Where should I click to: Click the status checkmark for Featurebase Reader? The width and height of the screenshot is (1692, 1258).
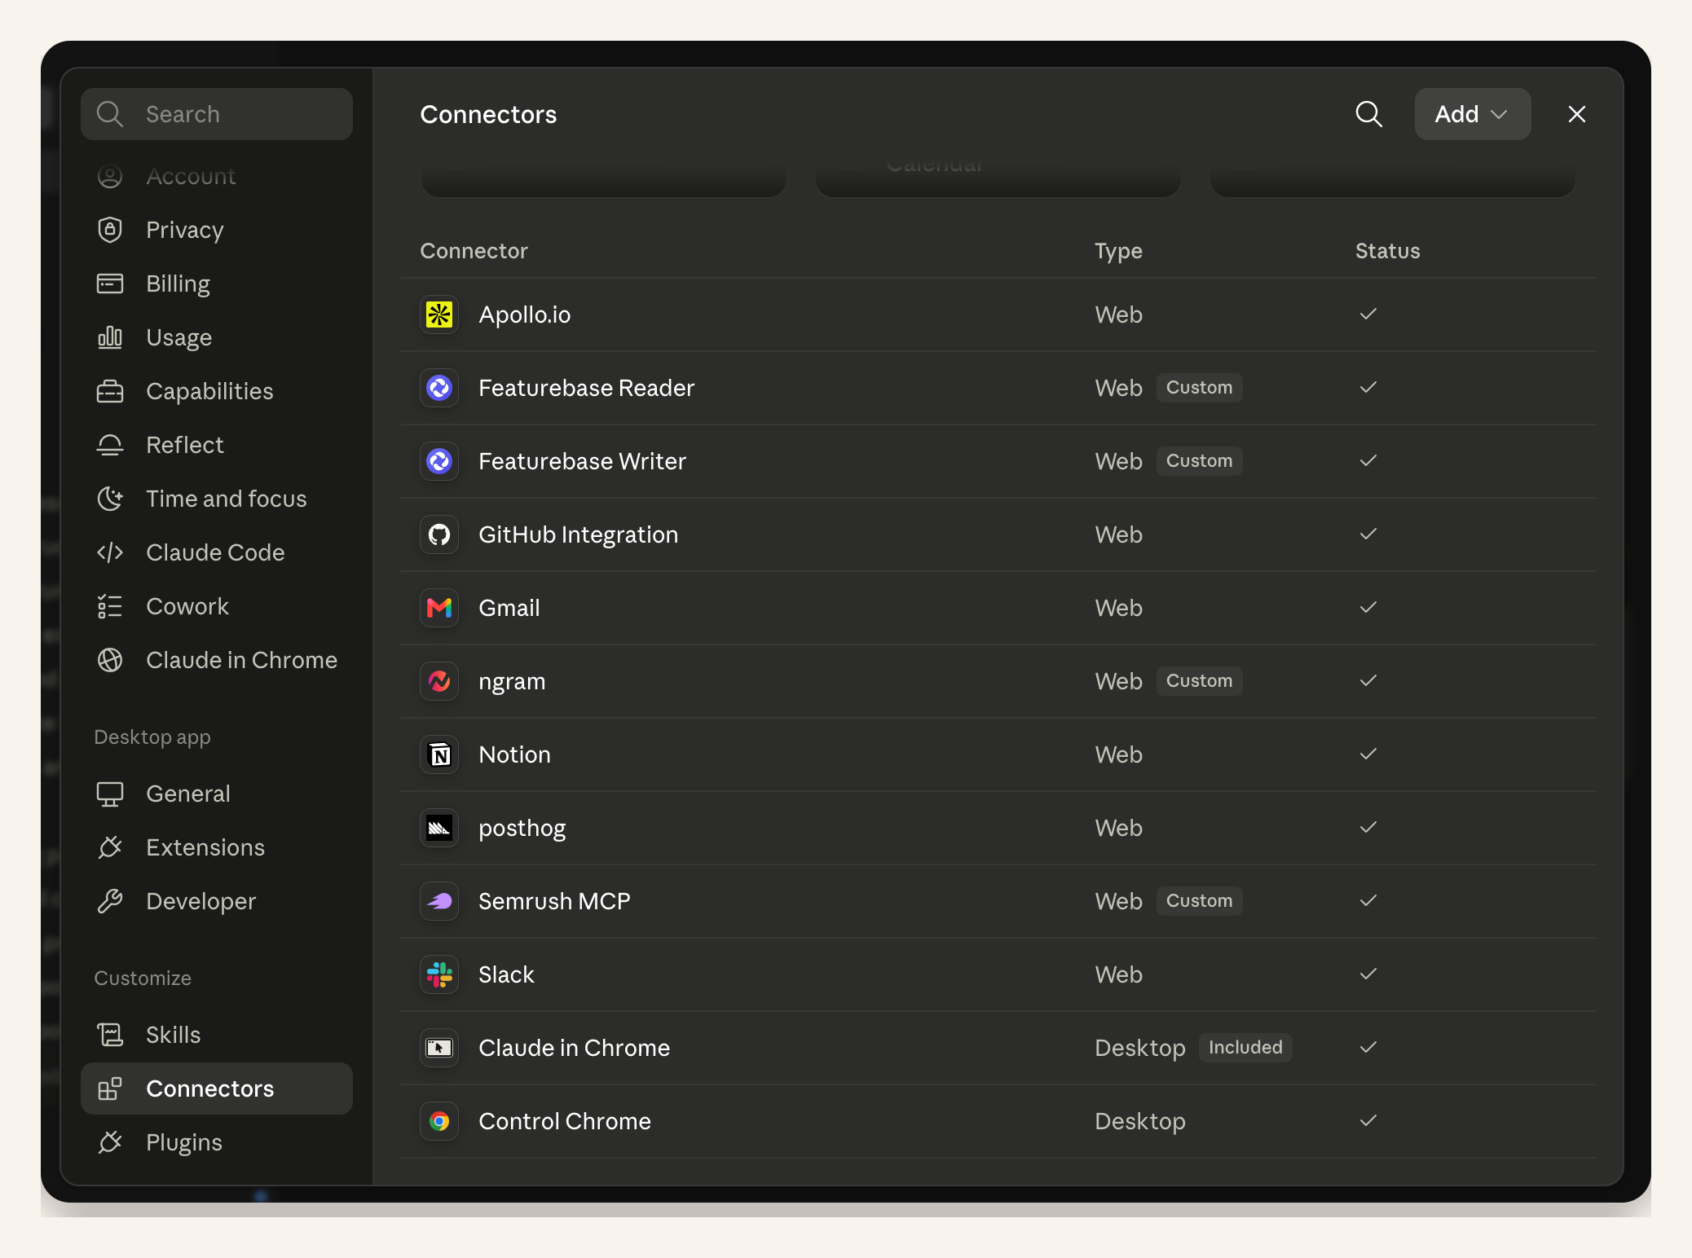(x=1368, y=387)
